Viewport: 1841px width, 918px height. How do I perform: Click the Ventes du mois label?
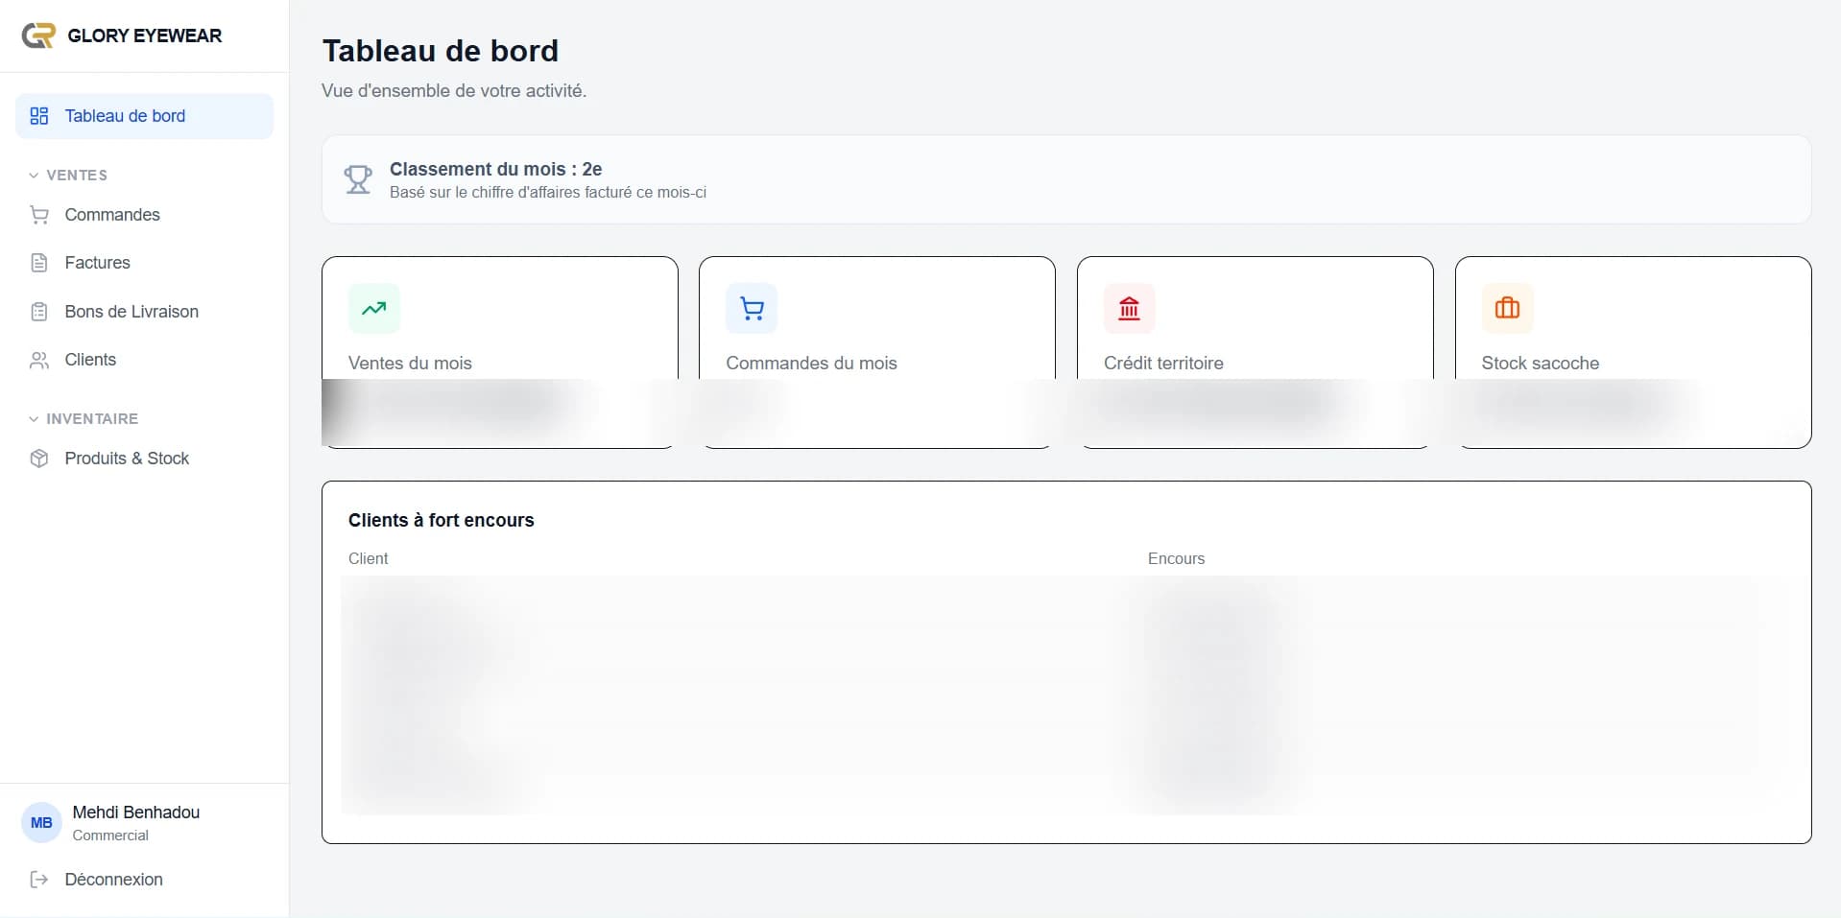[x=410, y=364]
